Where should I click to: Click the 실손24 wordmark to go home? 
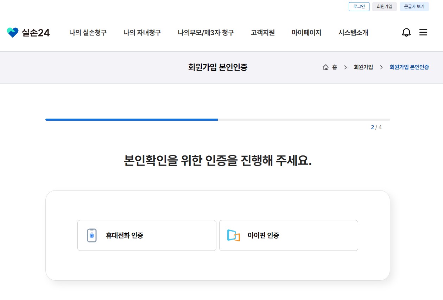pyautogui.click(x=35, y=33)
